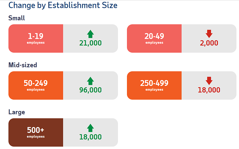The width and height of the screenshot is (239, 149).
Task: Click the green 18,000 value for 500+
Action: [91, 137]
